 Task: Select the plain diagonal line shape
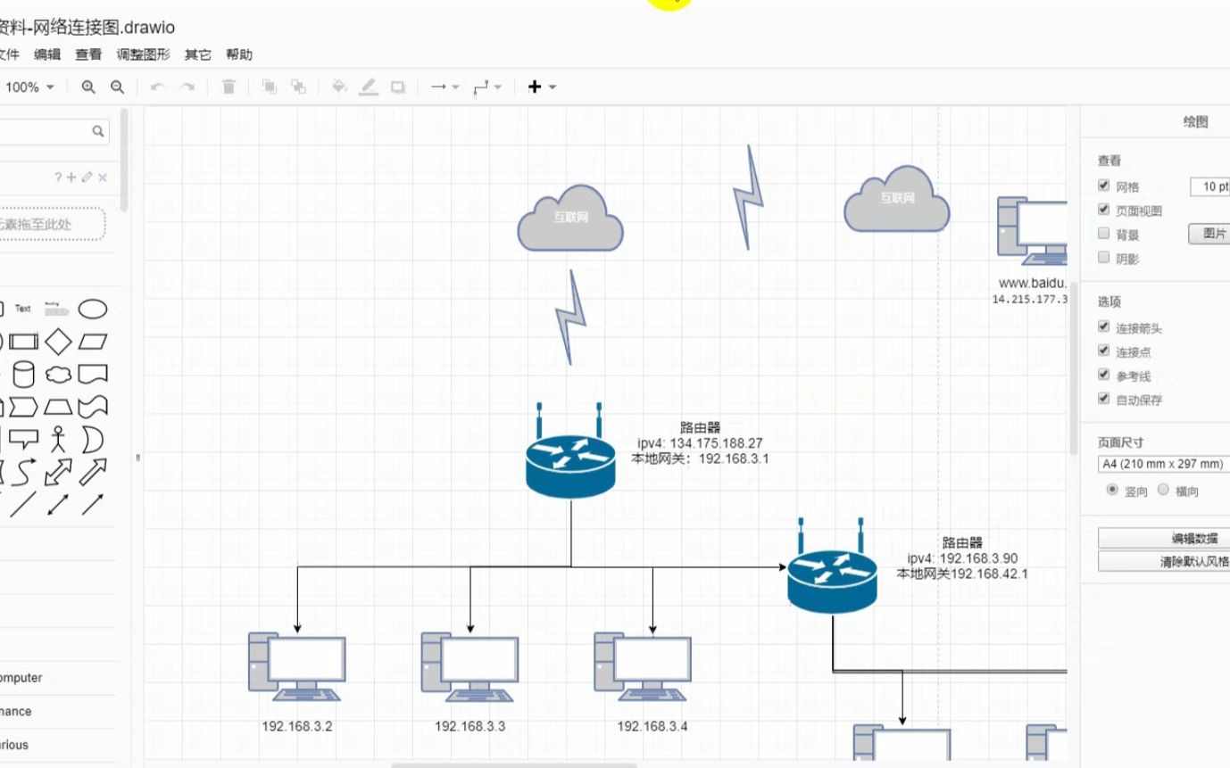click(x=24, y=505)
